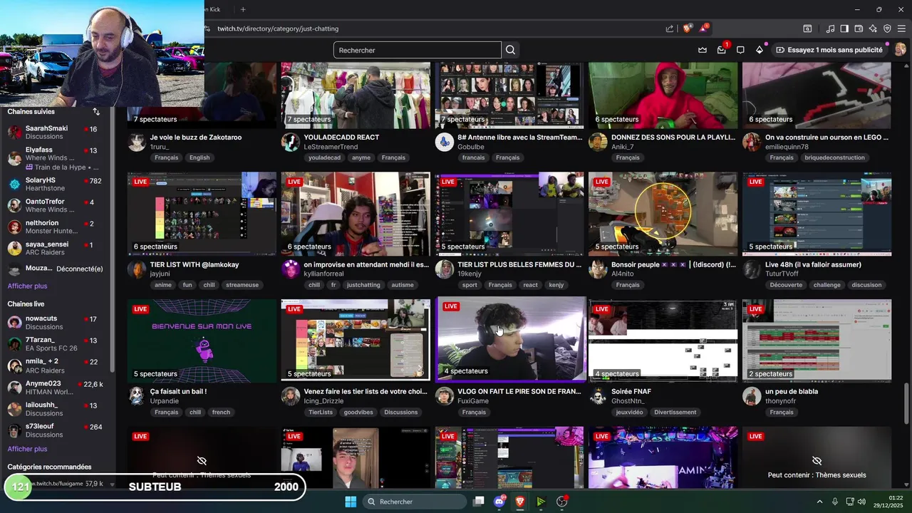Open stream title un peu de blabla

pyautogui.click(x=792, y=391)
